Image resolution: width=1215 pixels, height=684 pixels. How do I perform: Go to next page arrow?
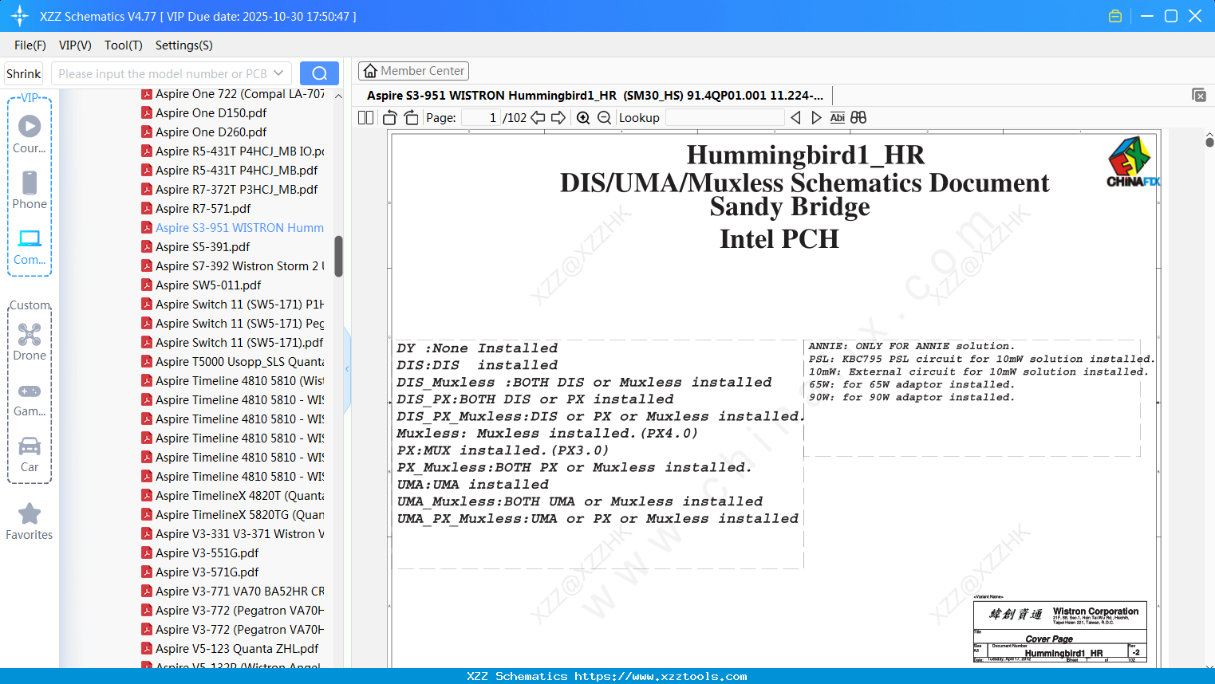[558, 117]
